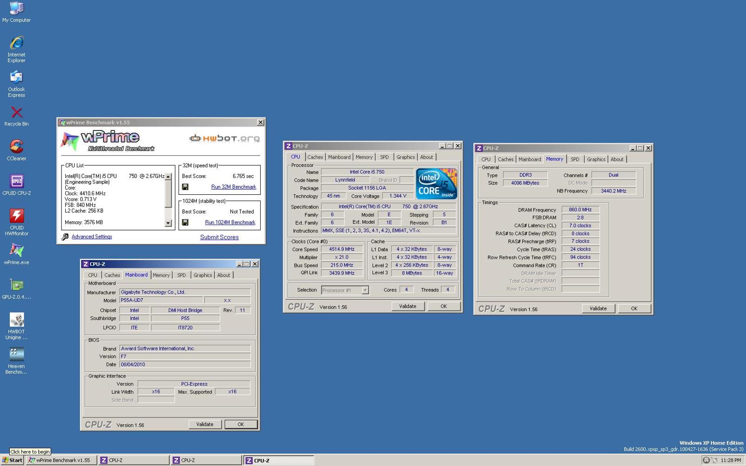
Task: Open Caches tab in center CPU-Z window
Action: 315,157
